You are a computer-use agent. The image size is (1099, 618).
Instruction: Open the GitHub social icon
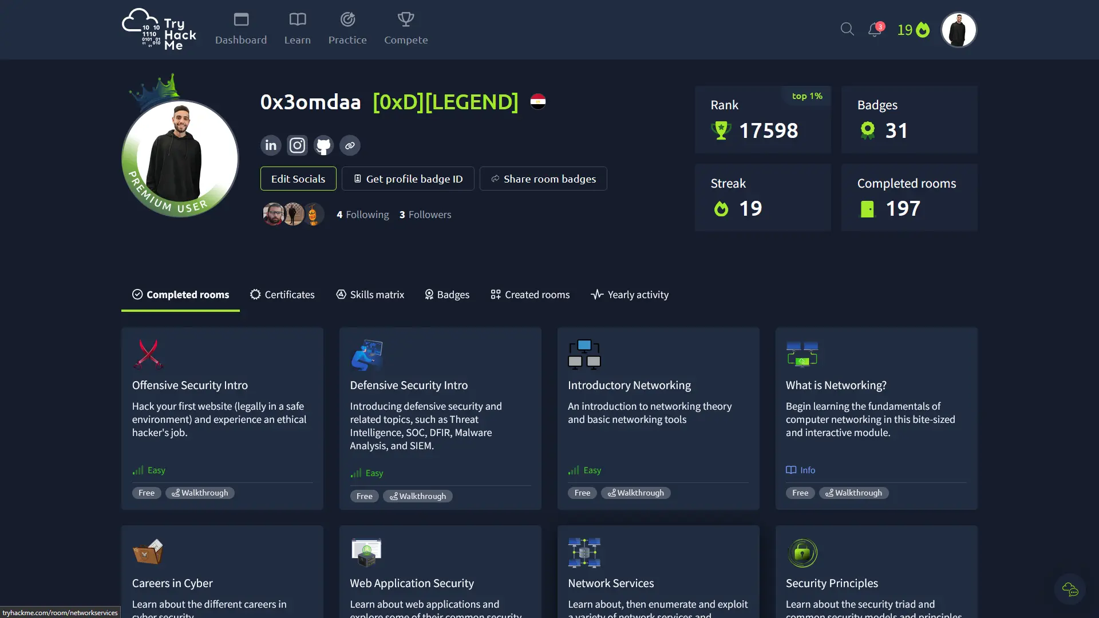323,145
